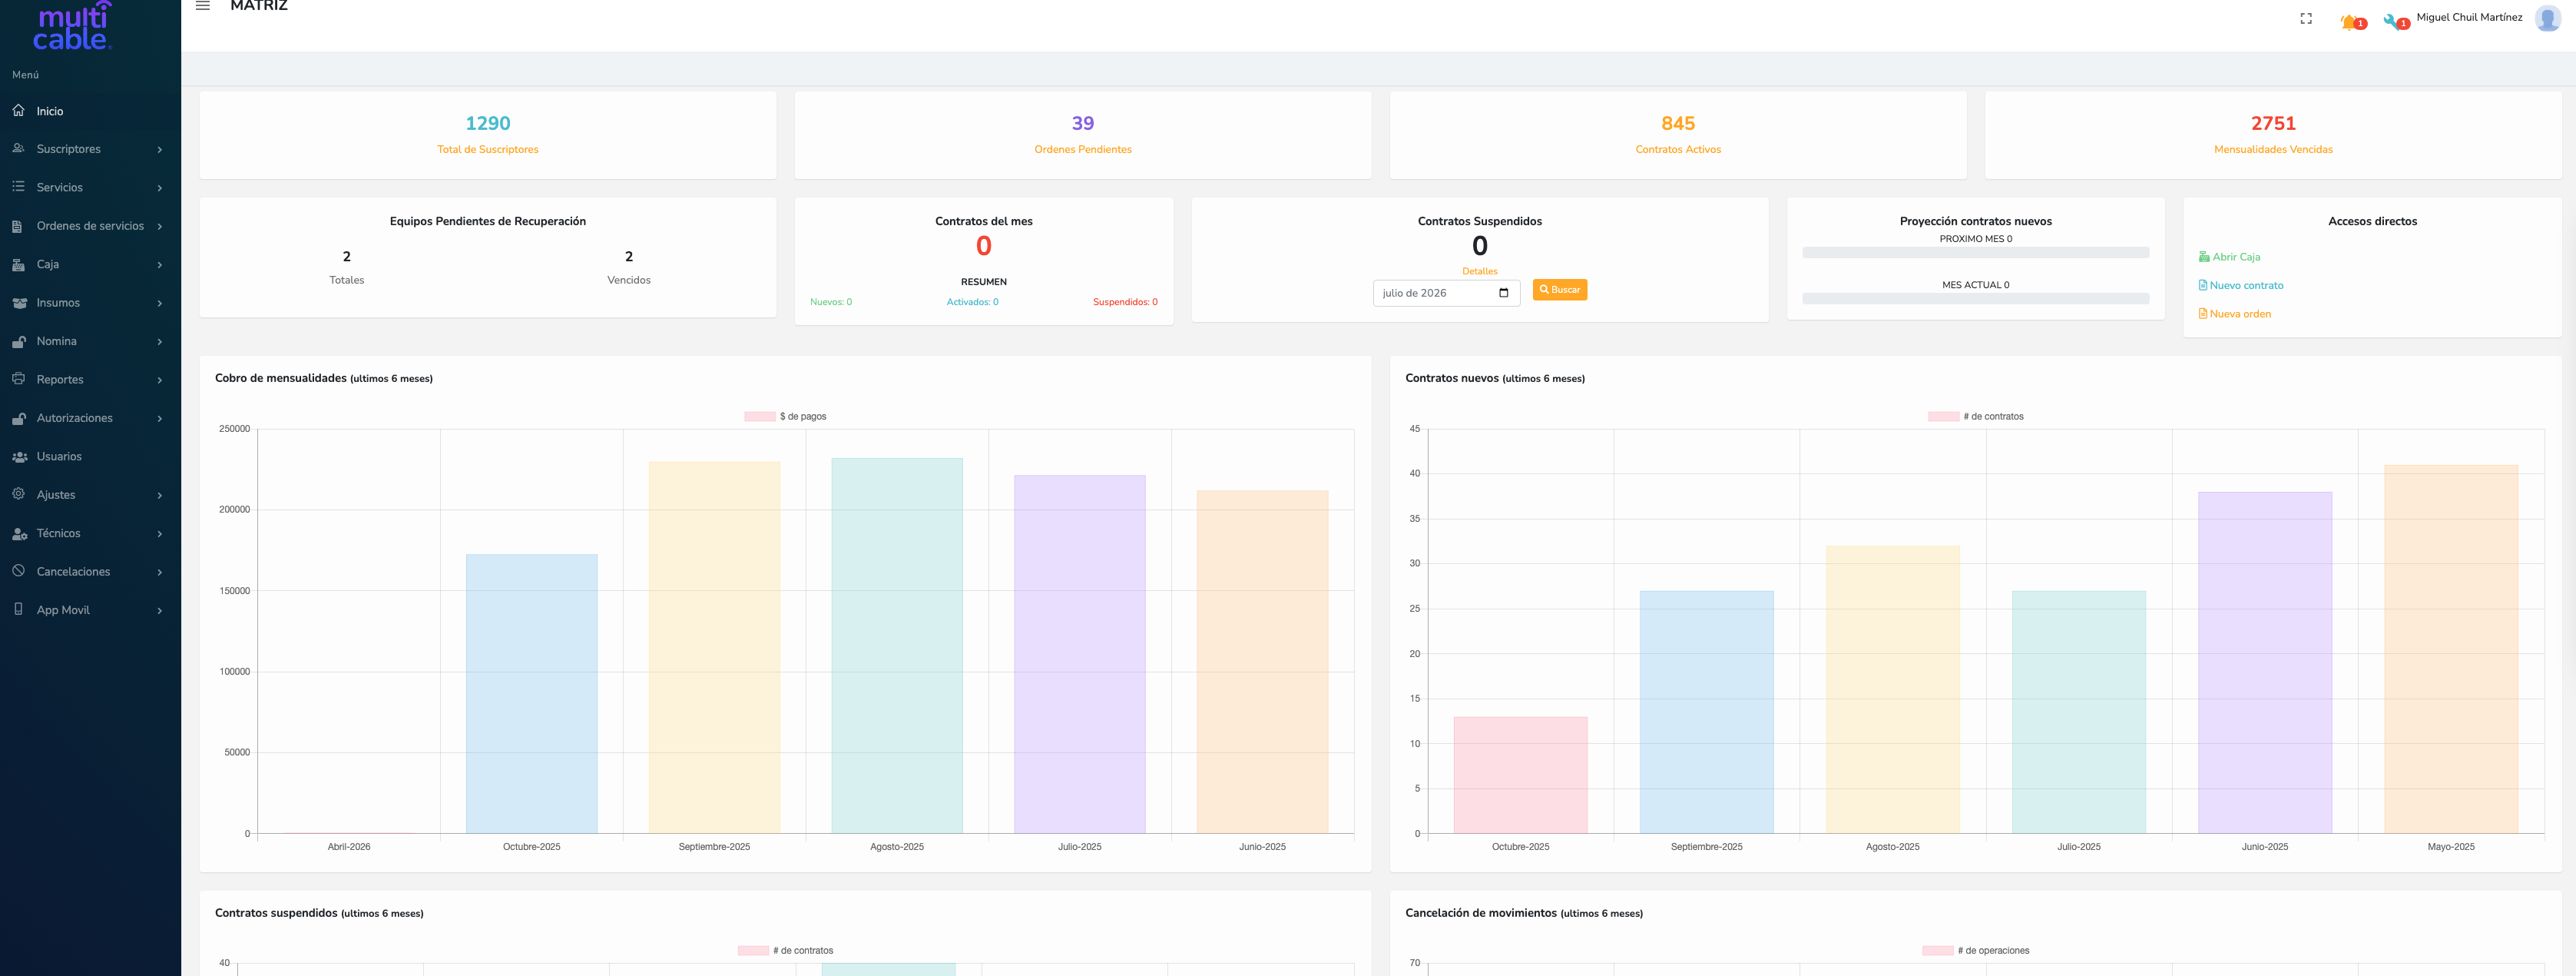Screen dimensions: 2576x976
Task: Click the user avatar picture
Action: pos(2547,18)
